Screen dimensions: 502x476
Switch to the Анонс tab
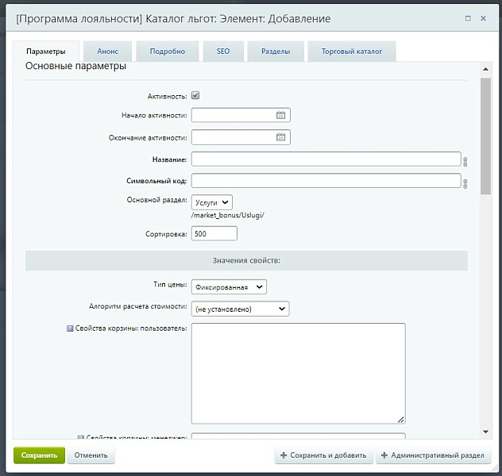pyautogui.click(x=108, y=52)
